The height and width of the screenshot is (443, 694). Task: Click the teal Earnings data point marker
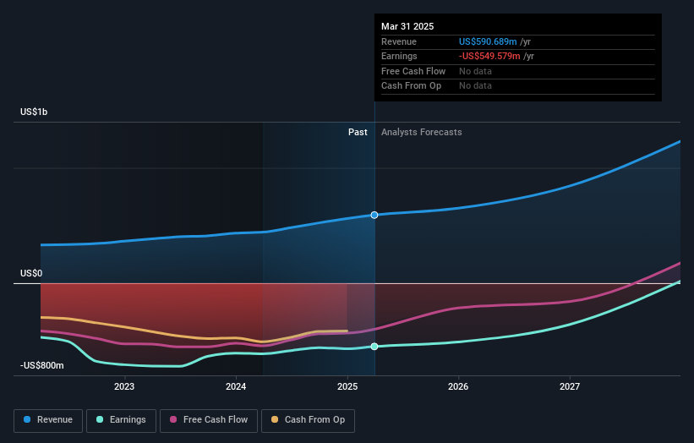pos(374,347)
